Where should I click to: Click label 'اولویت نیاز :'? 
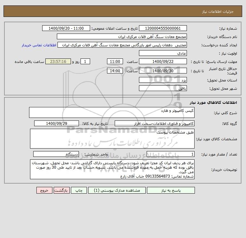[x=228, y=53]
